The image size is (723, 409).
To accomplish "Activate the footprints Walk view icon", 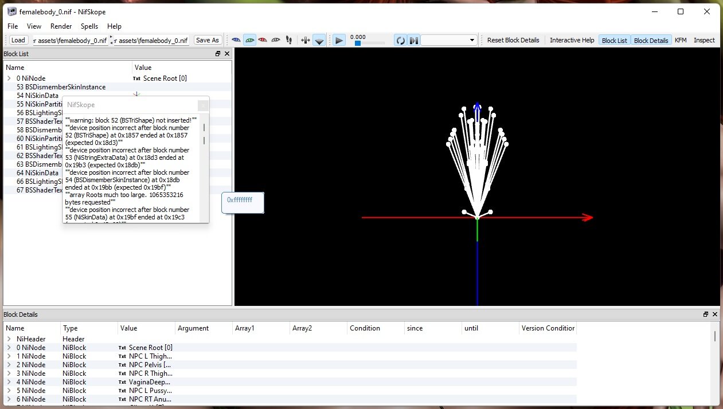I will [288, 40].
